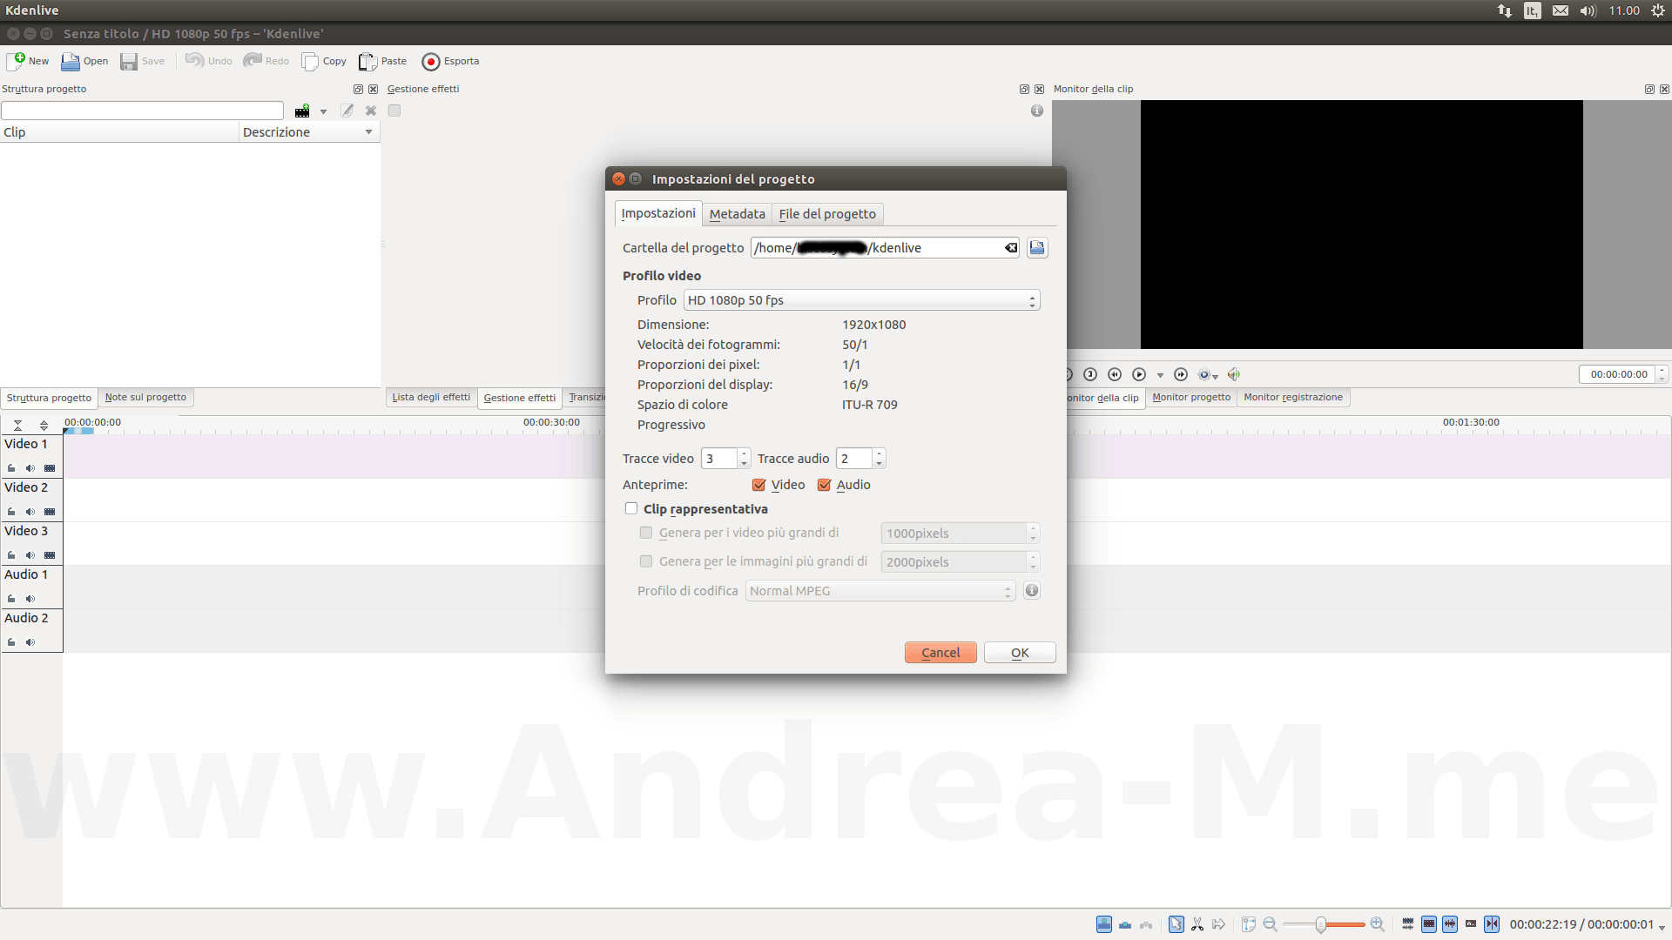Click the project bin search field

(142, 111)
